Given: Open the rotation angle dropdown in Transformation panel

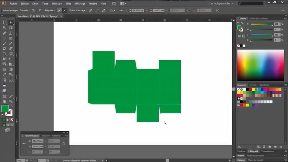Looking at the screenshot, I should click(41, 152).
